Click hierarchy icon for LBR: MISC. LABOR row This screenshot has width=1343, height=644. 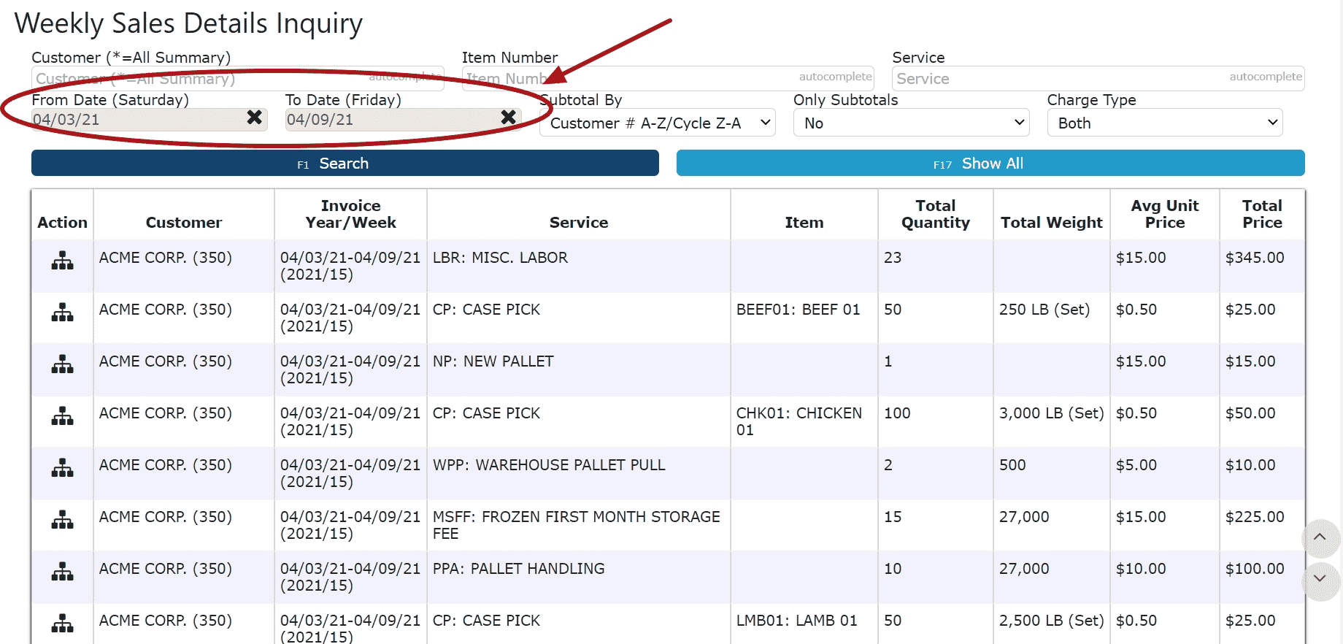(62, 261)
